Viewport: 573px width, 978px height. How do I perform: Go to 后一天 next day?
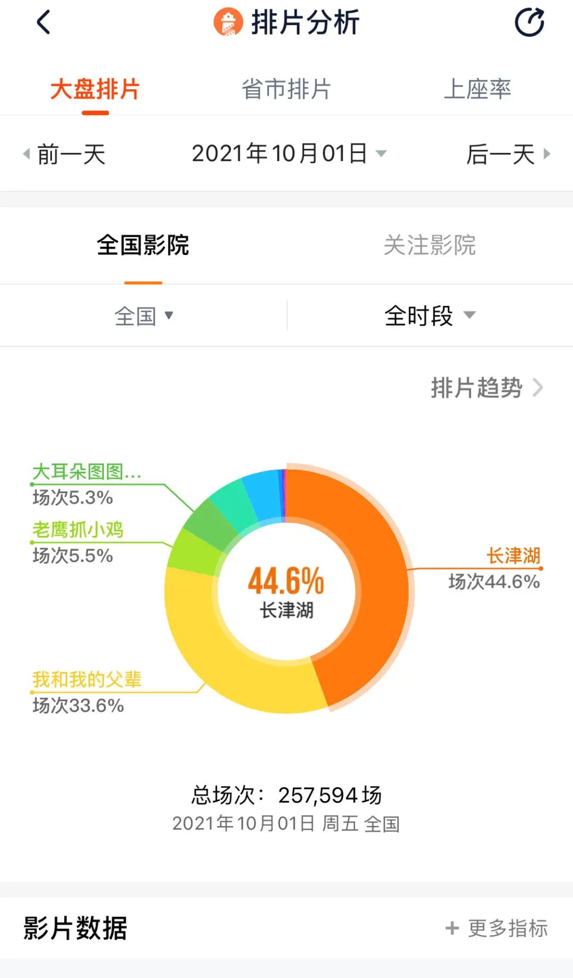pos(500,155)
